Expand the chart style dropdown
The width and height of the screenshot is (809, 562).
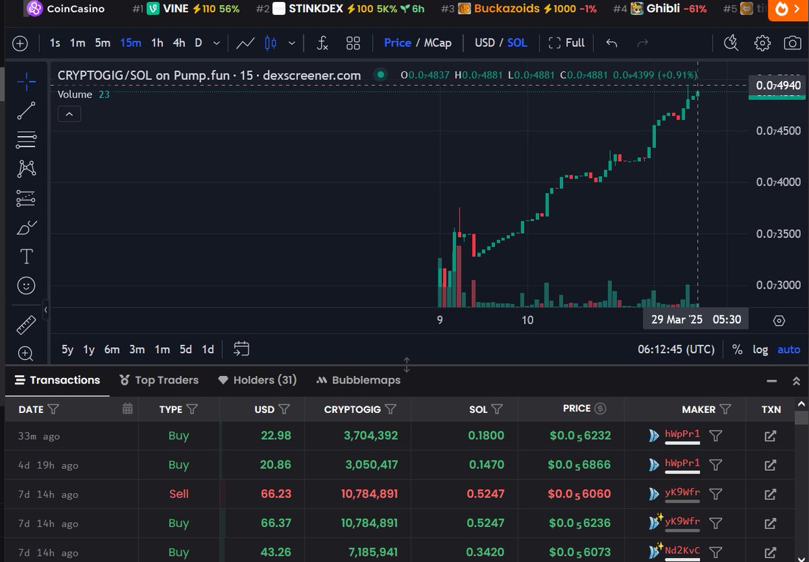tap(291, 43)
